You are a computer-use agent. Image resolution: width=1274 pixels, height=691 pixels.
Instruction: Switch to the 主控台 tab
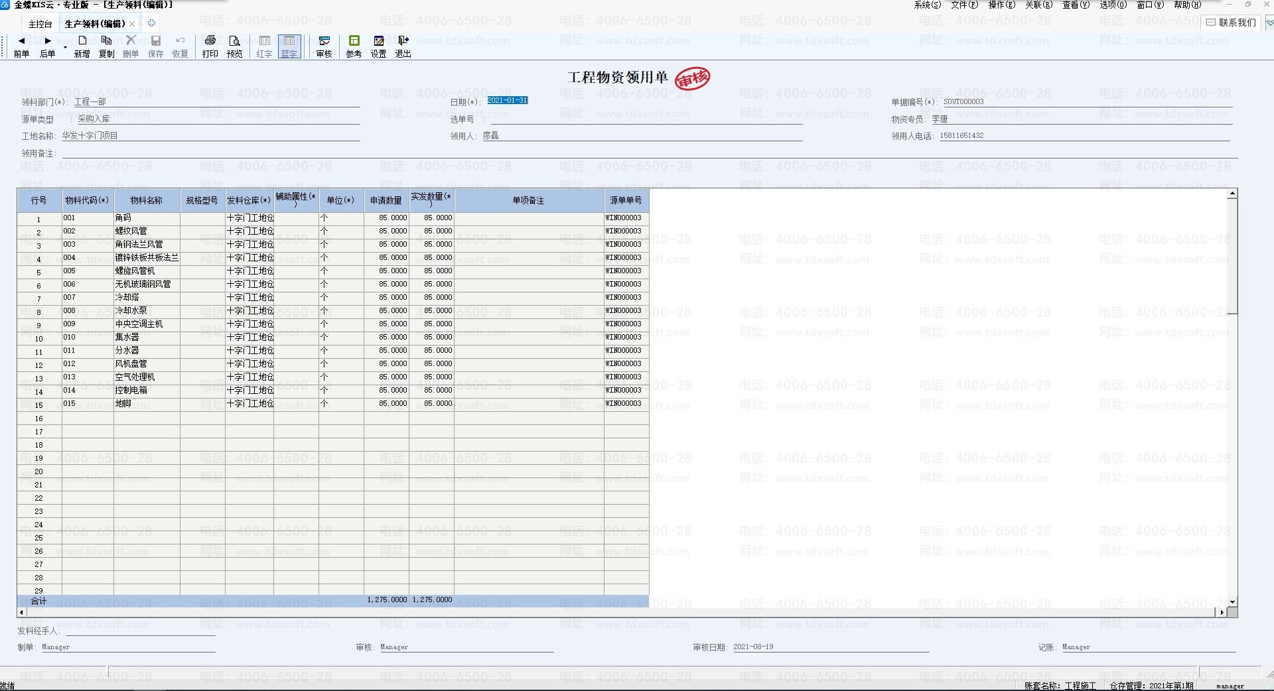(x=40, y=24)
